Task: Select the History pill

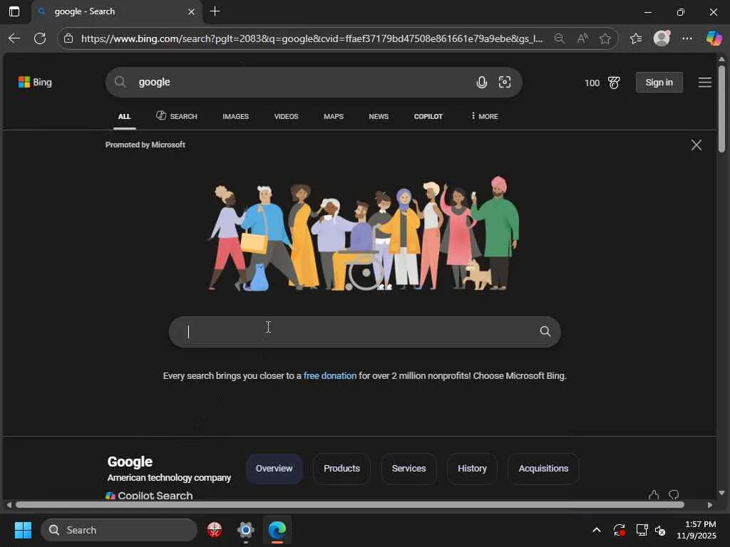Action: [x=472, y=469]
